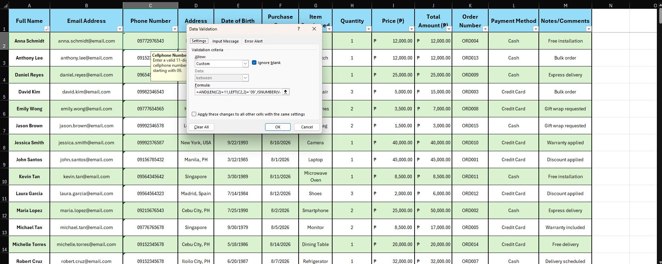Open the Phone Number filter arrow

(x=175, y=29)
